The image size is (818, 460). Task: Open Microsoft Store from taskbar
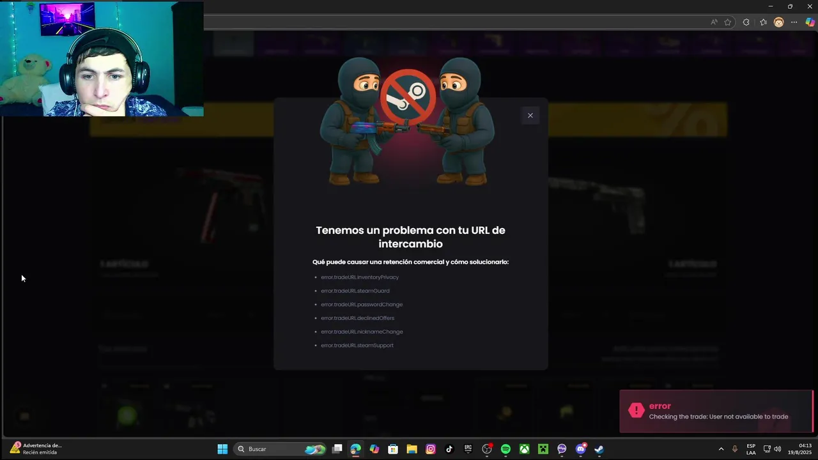393,449
